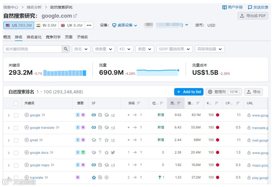The width and height of the screenshot is (273, 187).
Task: Select the UK 6.4M database tab
Action: point(72,25)
